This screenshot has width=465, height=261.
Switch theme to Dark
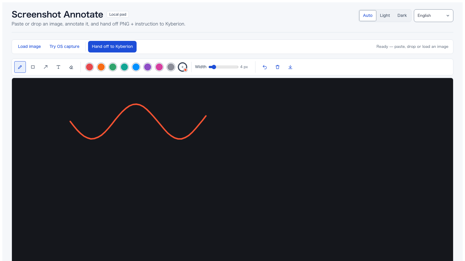(402, 16)
